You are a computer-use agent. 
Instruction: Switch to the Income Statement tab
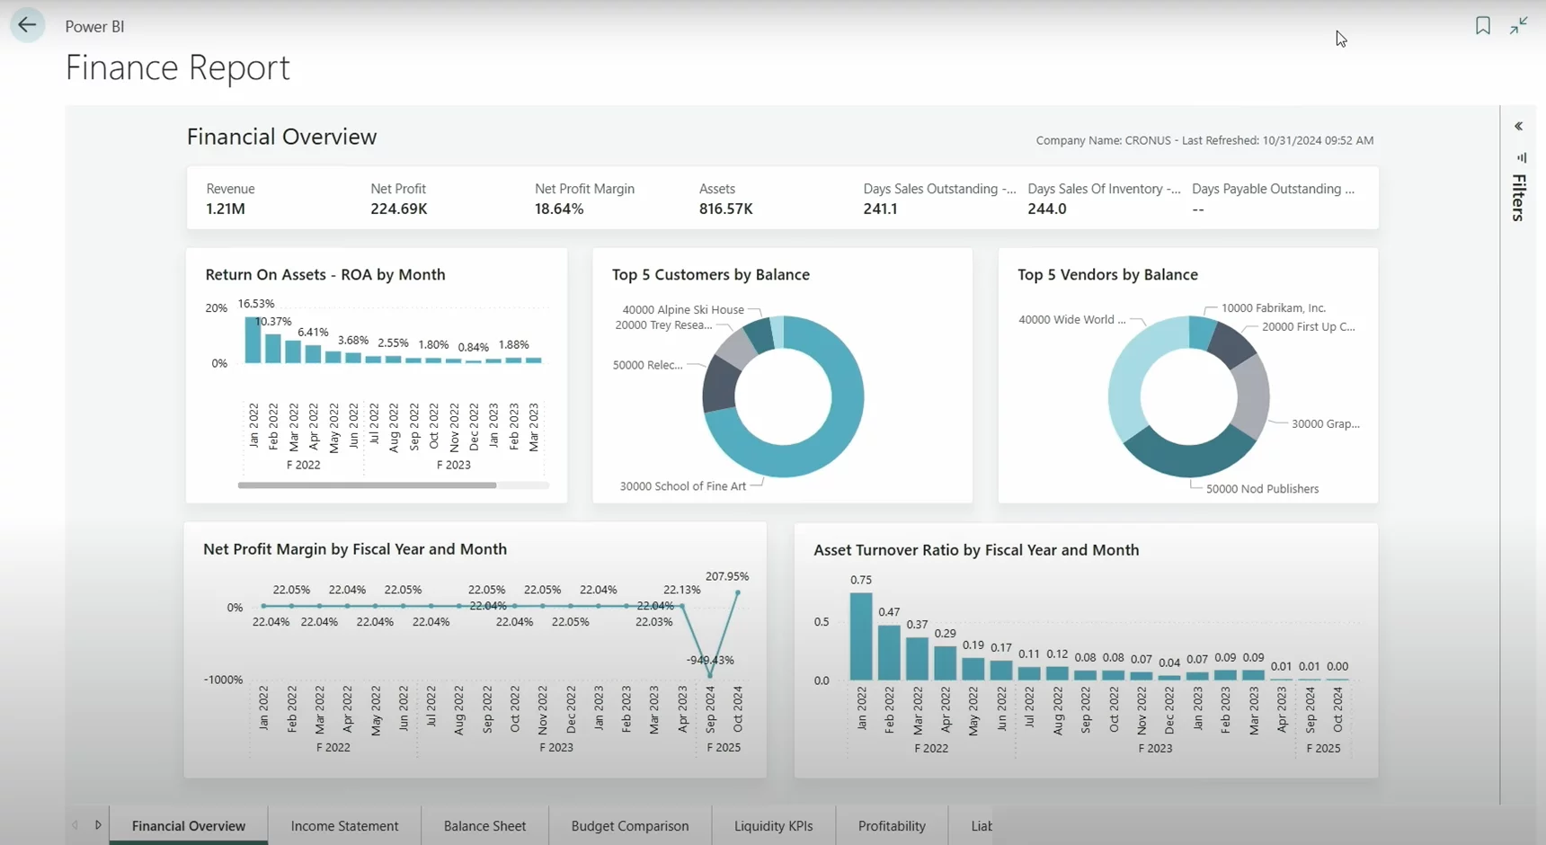click(x=344, y=825)
